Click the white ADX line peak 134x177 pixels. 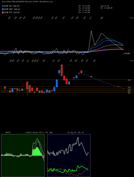coord(78,138)
